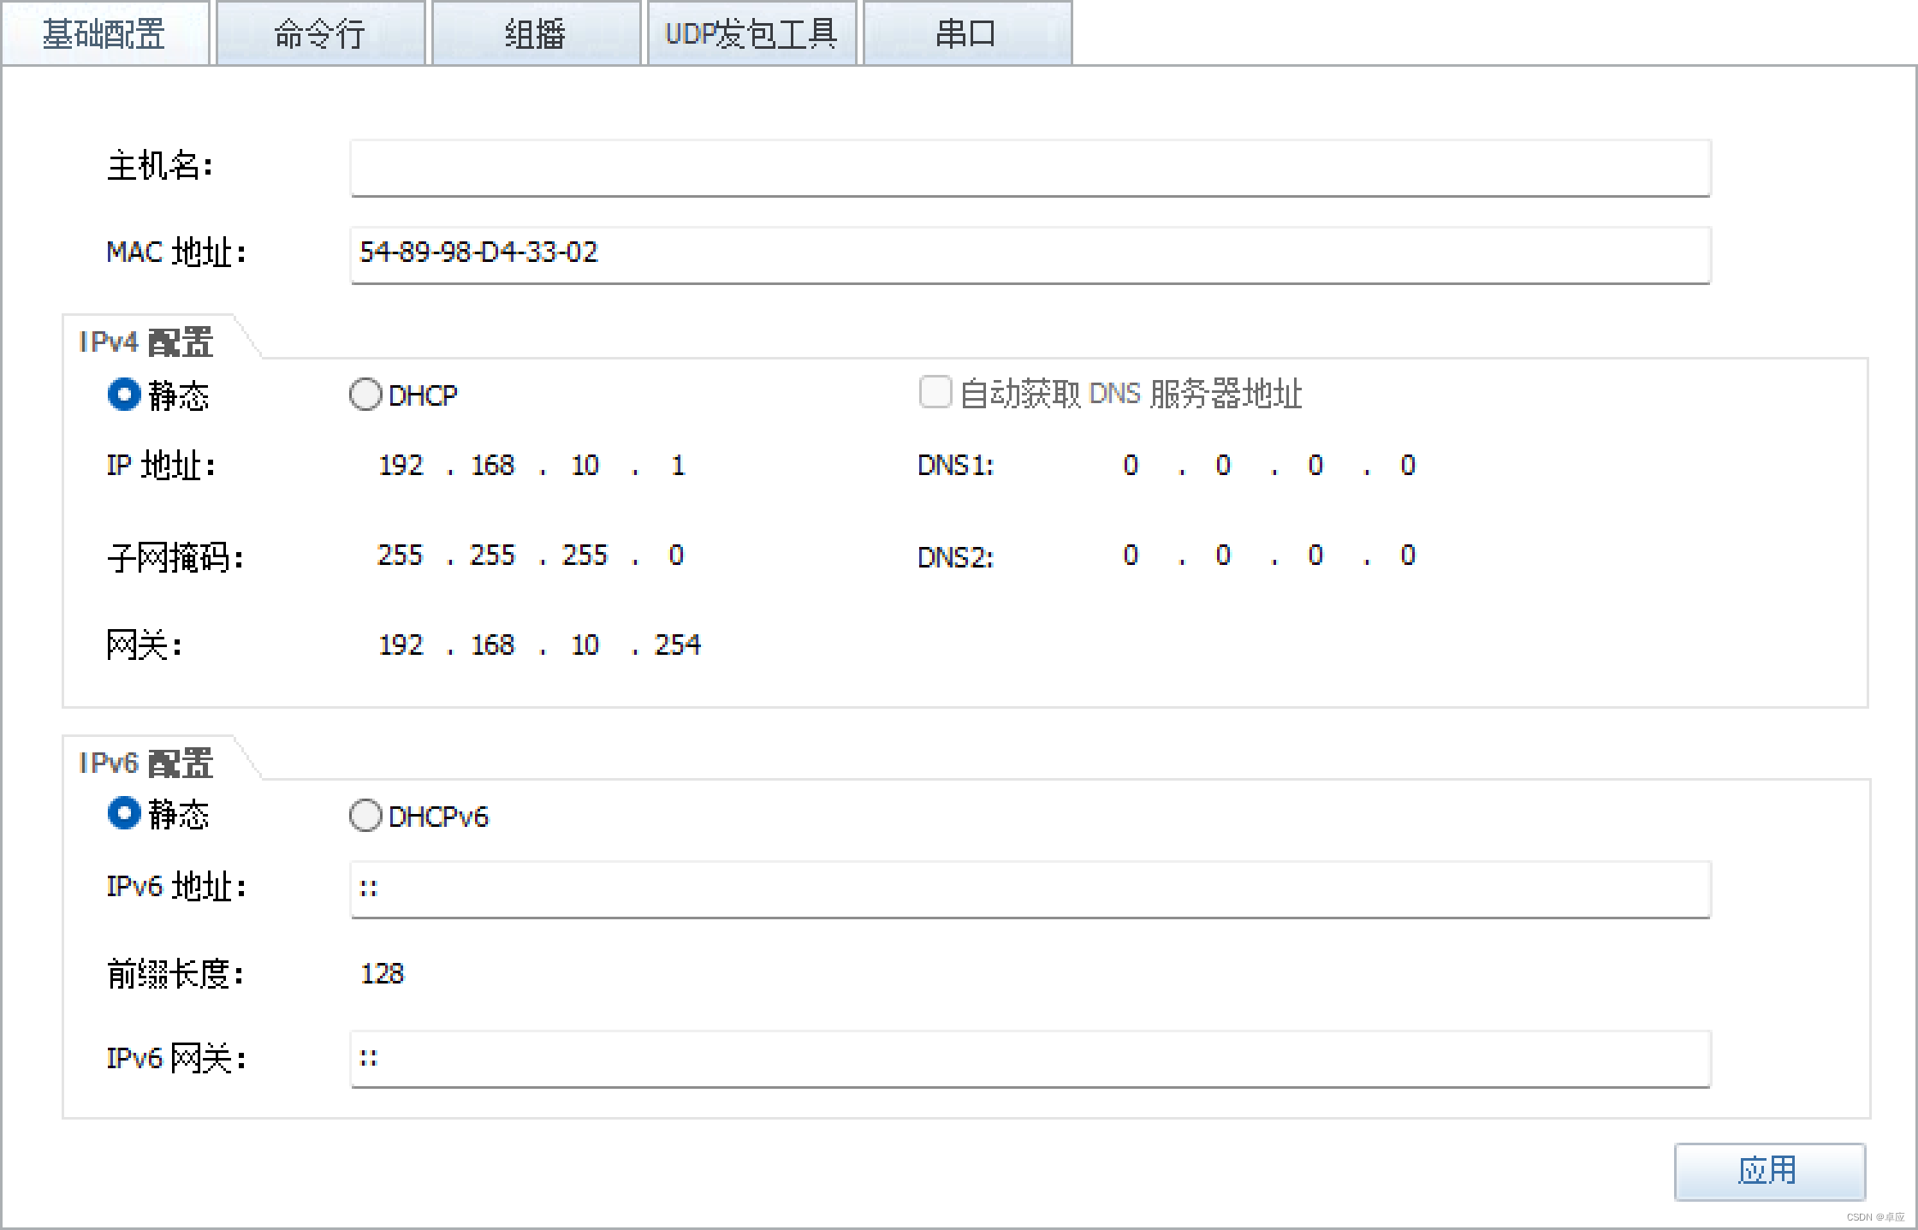Select IPv6 静态 radio button
This screenshot has width=1918, height=1230.
tap(125, 813)
